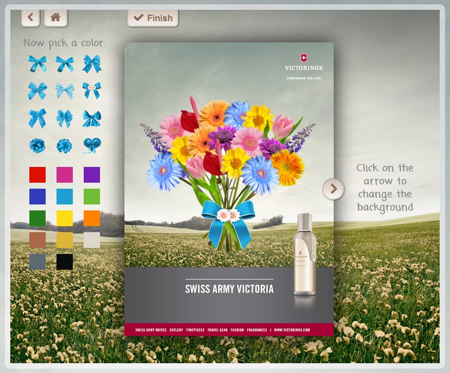Pick the heart-shaped bow

(x=92, y=145)
